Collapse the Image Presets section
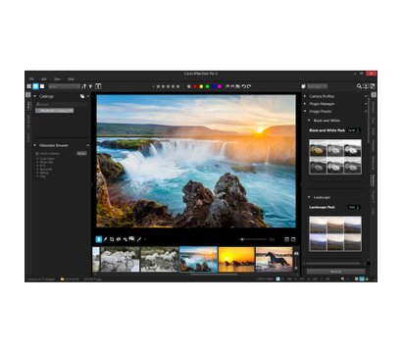The image size is (402, 353). coord(305,112)
